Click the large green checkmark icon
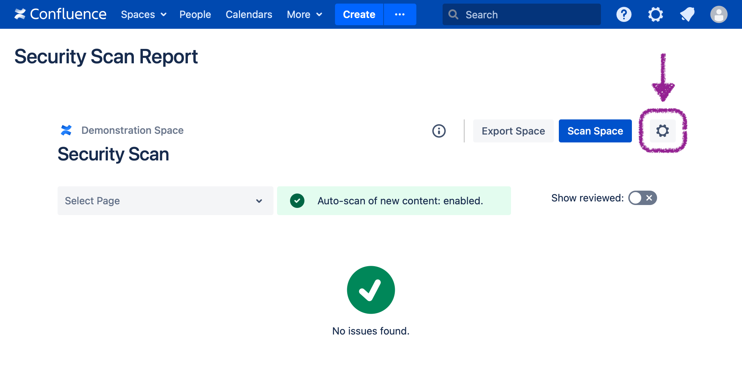 (371, 290)
